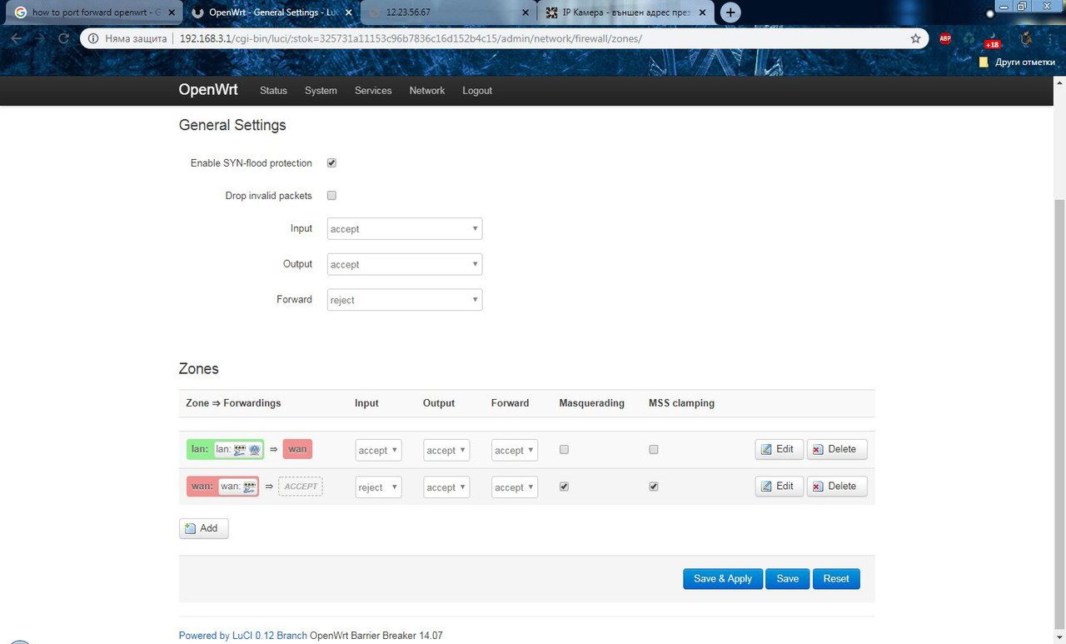Screen dimensions: 1066x644
Task: Click the wireless network icon in lan zone
Action: click(254, 450)
